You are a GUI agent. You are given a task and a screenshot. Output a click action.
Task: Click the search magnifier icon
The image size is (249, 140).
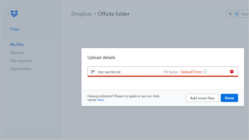(x=230, y=14)
